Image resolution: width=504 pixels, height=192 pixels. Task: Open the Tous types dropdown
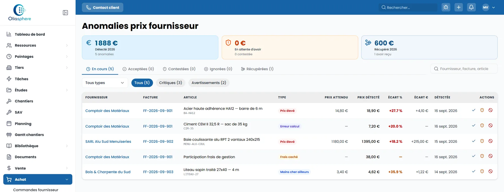point(105,83)
